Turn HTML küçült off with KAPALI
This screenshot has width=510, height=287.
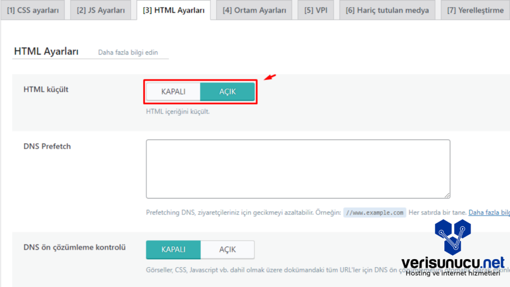click(x=173, y=92)
